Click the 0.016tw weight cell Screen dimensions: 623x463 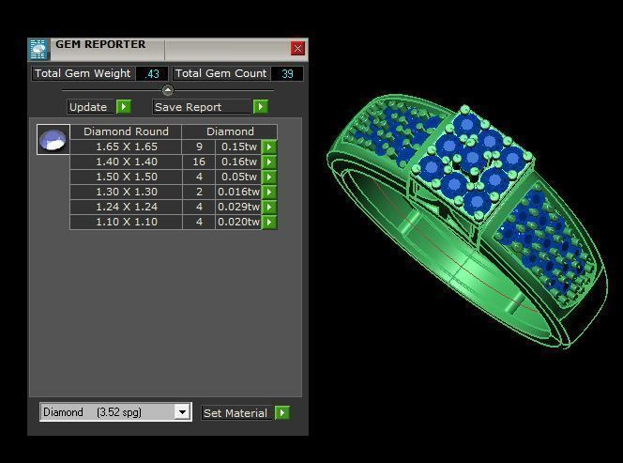tap(238, 193)
